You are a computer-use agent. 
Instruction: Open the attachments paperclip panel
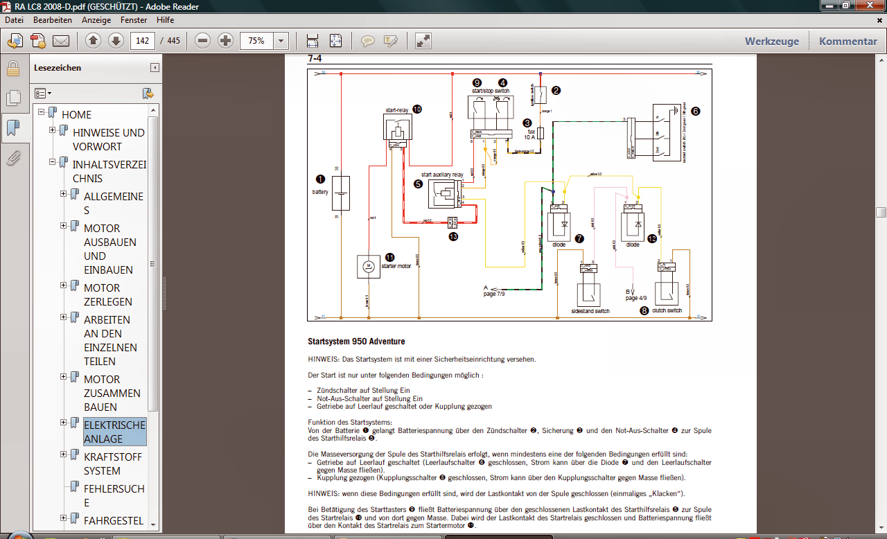(12, 159)
